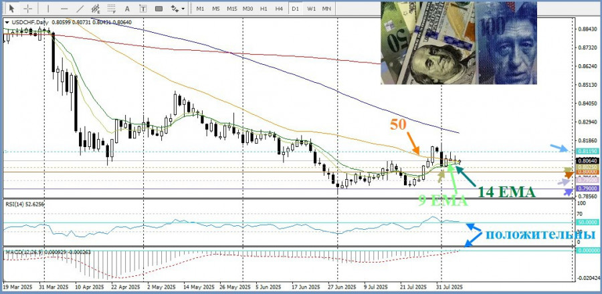Select the trendline drawing tool
Screen dimensions: 602x294
[x=80, y=9]
